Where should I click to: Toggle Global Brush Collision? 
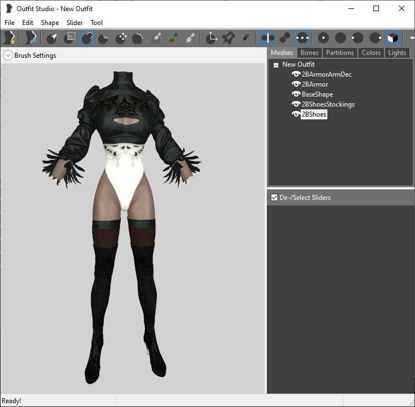302,38
